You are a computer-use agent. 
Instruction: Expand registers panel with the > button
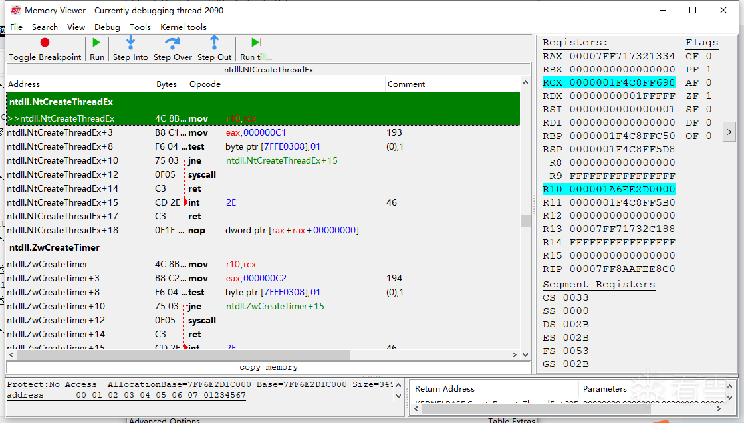(729, 132)
